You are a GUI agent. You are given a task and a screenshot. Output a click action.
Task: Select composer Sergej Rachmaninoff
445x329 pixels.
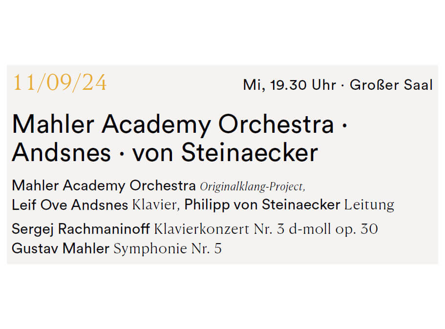[81, 229]
